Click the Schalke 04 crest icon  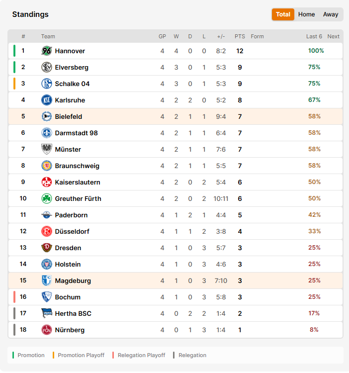pos(47,84)
